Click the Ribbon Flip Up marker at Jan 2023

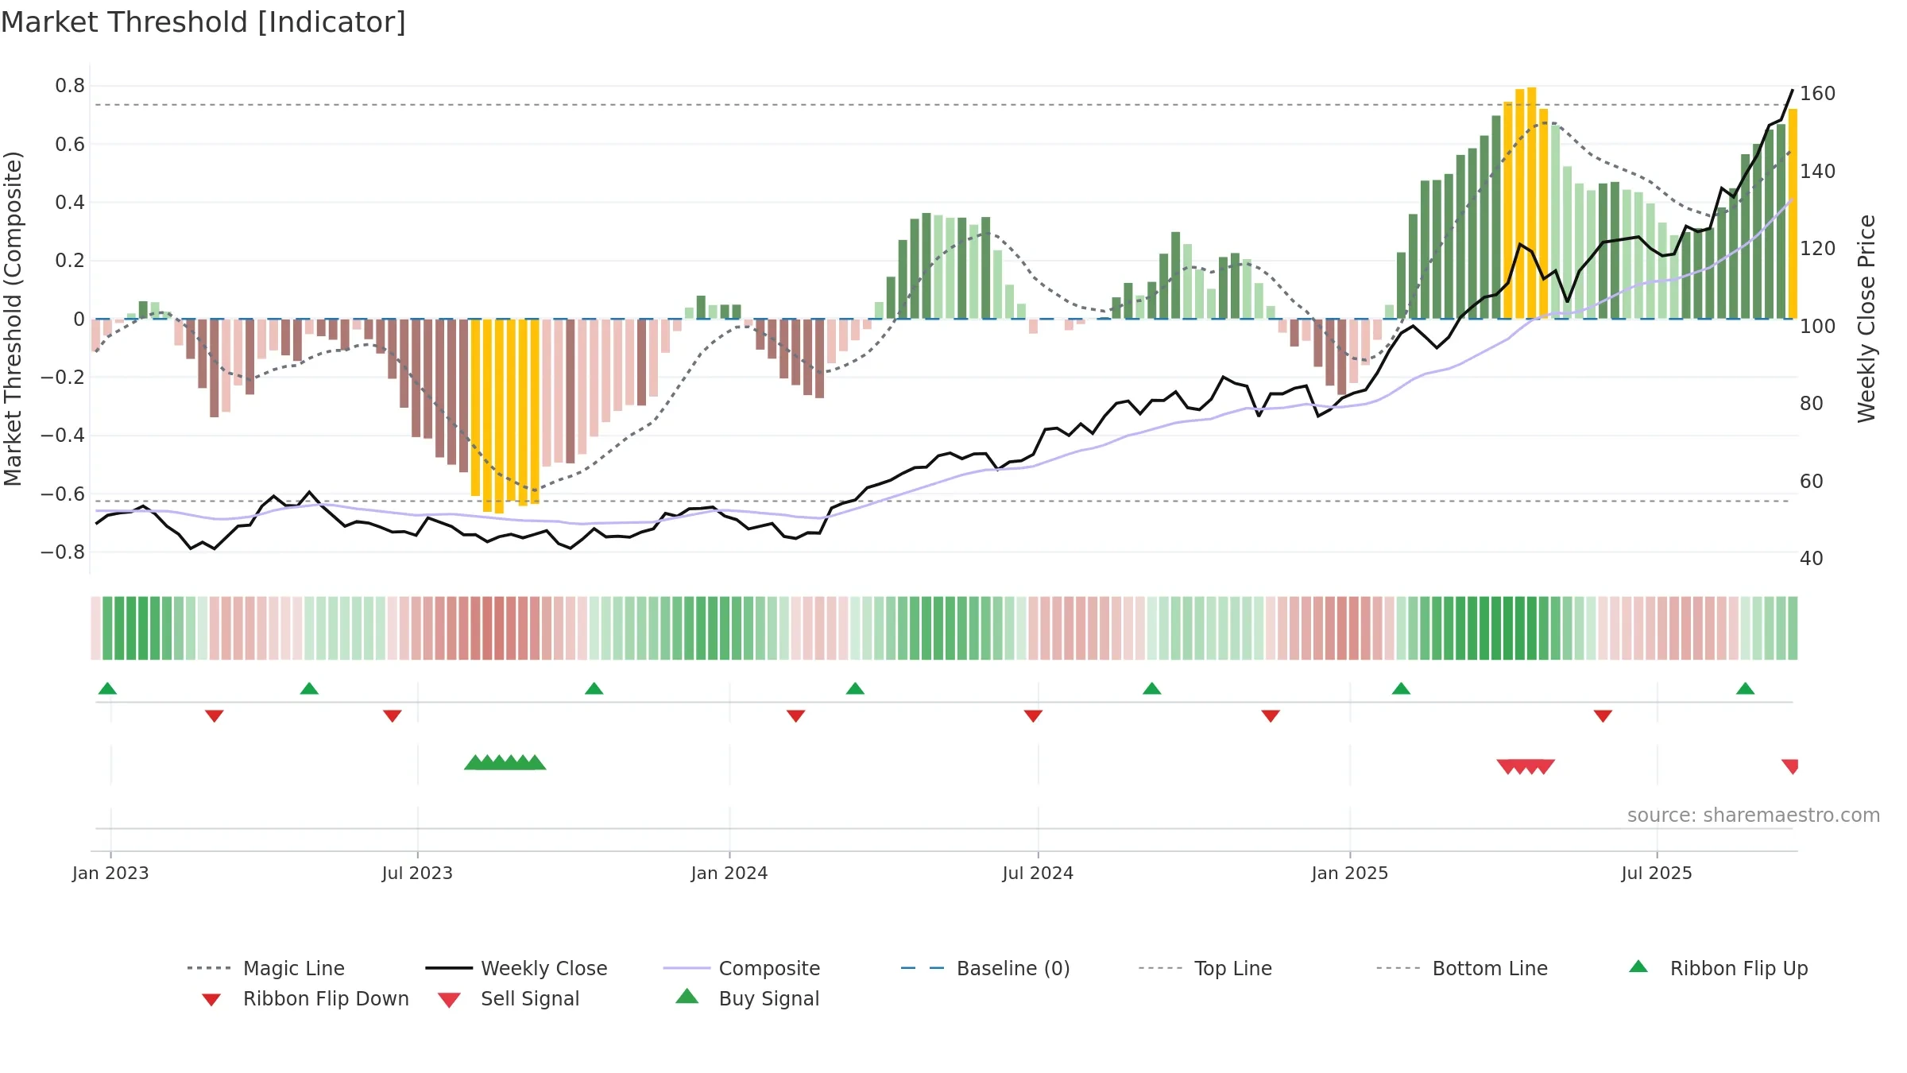click(107, 688)
